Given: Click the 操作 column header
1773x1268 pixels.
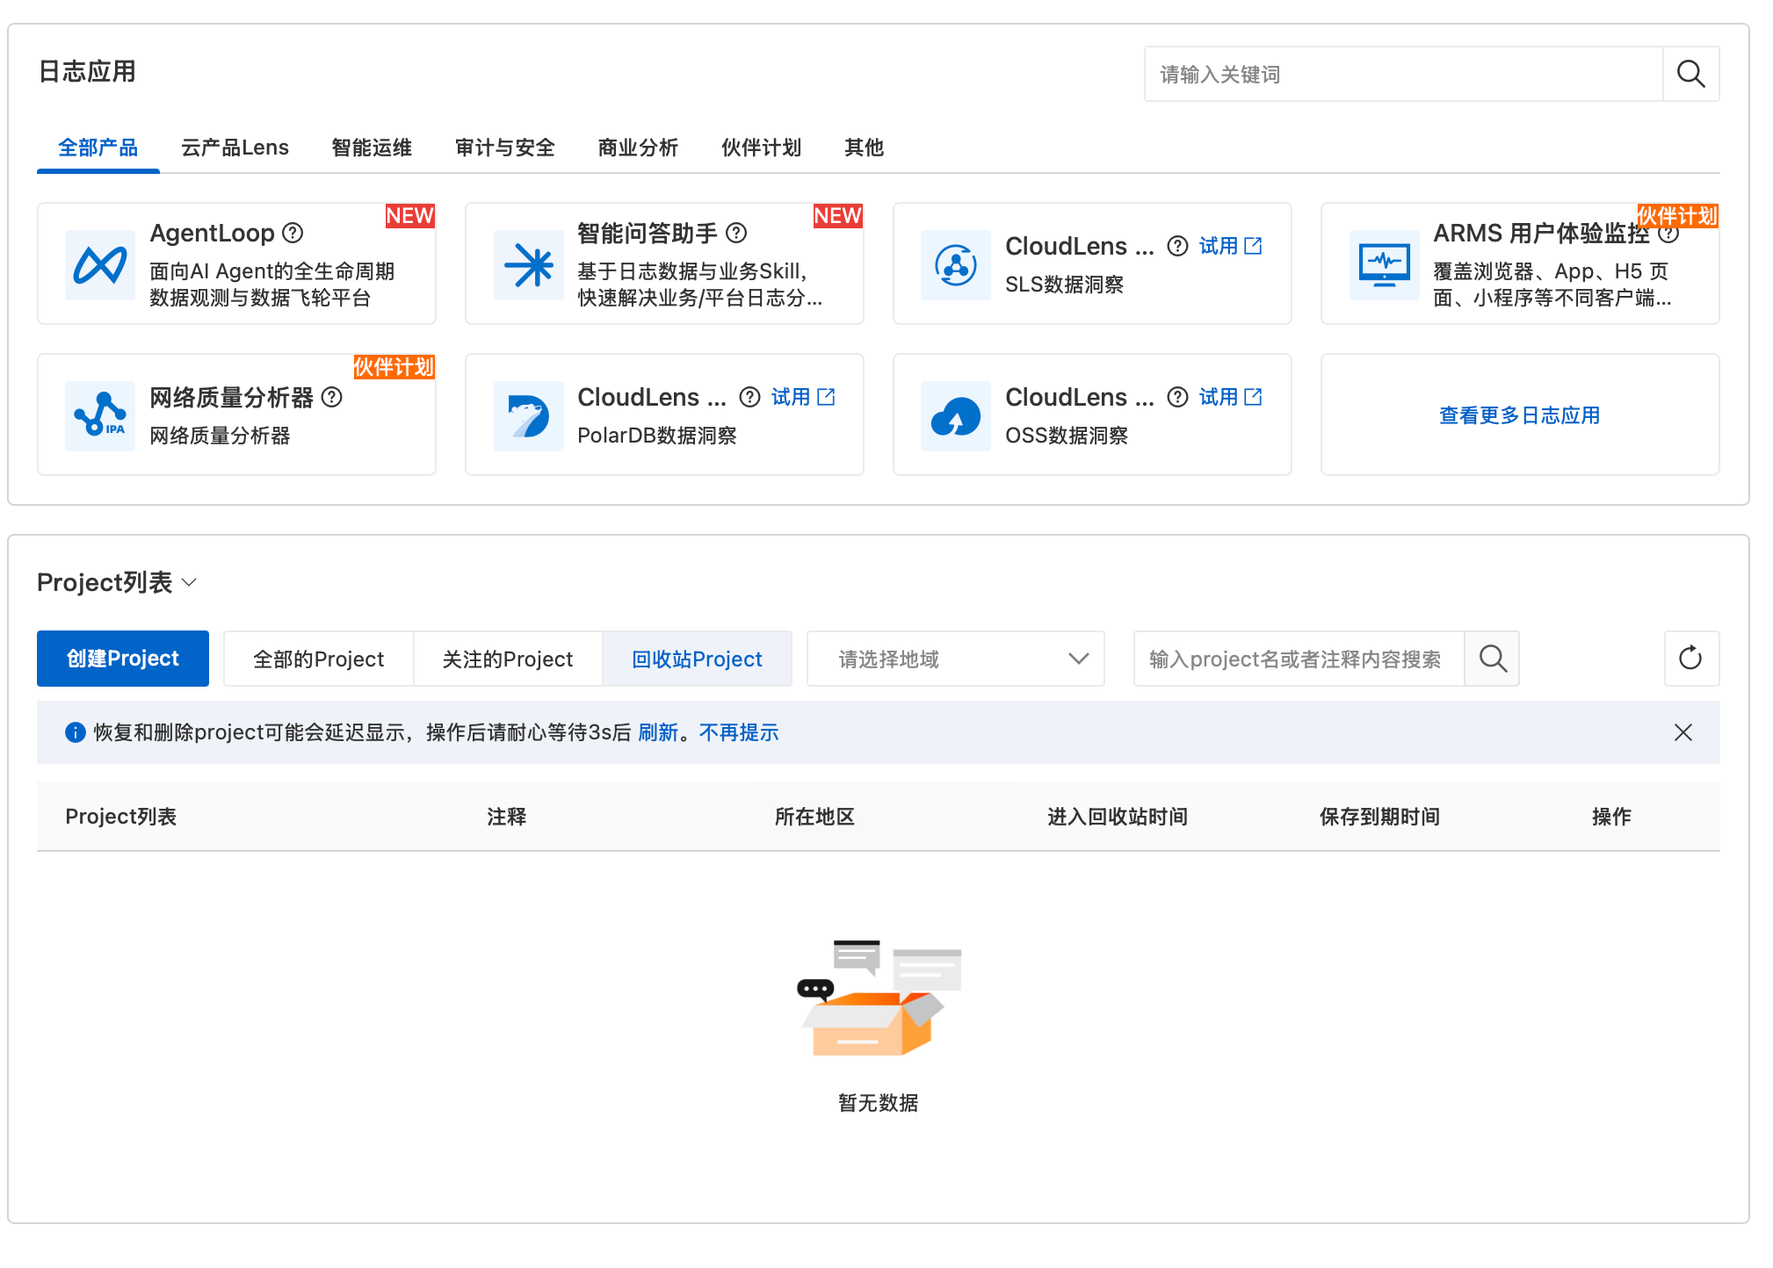Looking at the screenshot, I should coord(1611,817).
